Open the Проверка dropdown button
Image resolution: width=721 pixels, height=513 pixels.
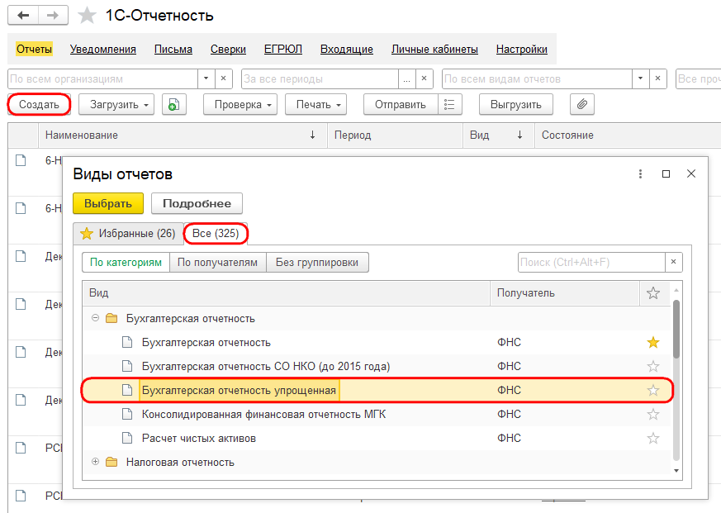point(240,105)
